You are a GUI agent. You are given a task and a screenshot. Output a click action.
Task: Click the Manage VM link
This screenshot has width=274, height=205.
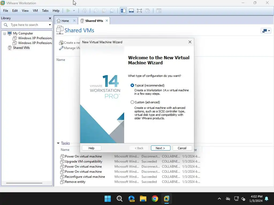click(70, 48)
